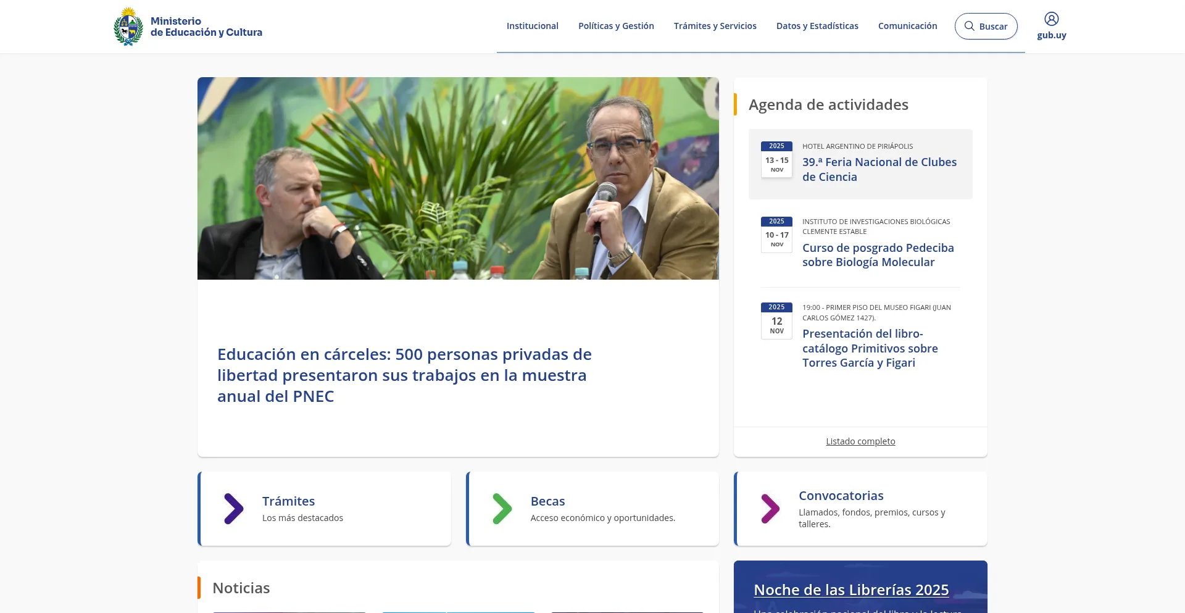The width and height of the screenshot is (1185, 613).
Task: Click the featured news photo of two men
Action: click(458, 178)
